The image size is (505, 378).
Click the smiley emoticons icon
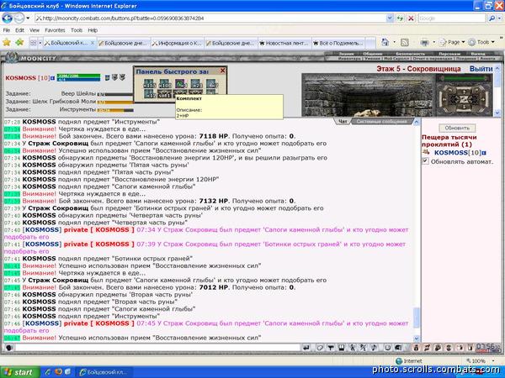(x=387, y=348)
